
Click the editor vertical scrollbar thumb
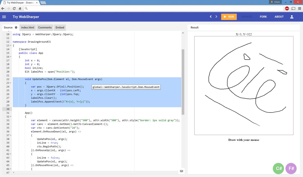click(x=183, y=82)
